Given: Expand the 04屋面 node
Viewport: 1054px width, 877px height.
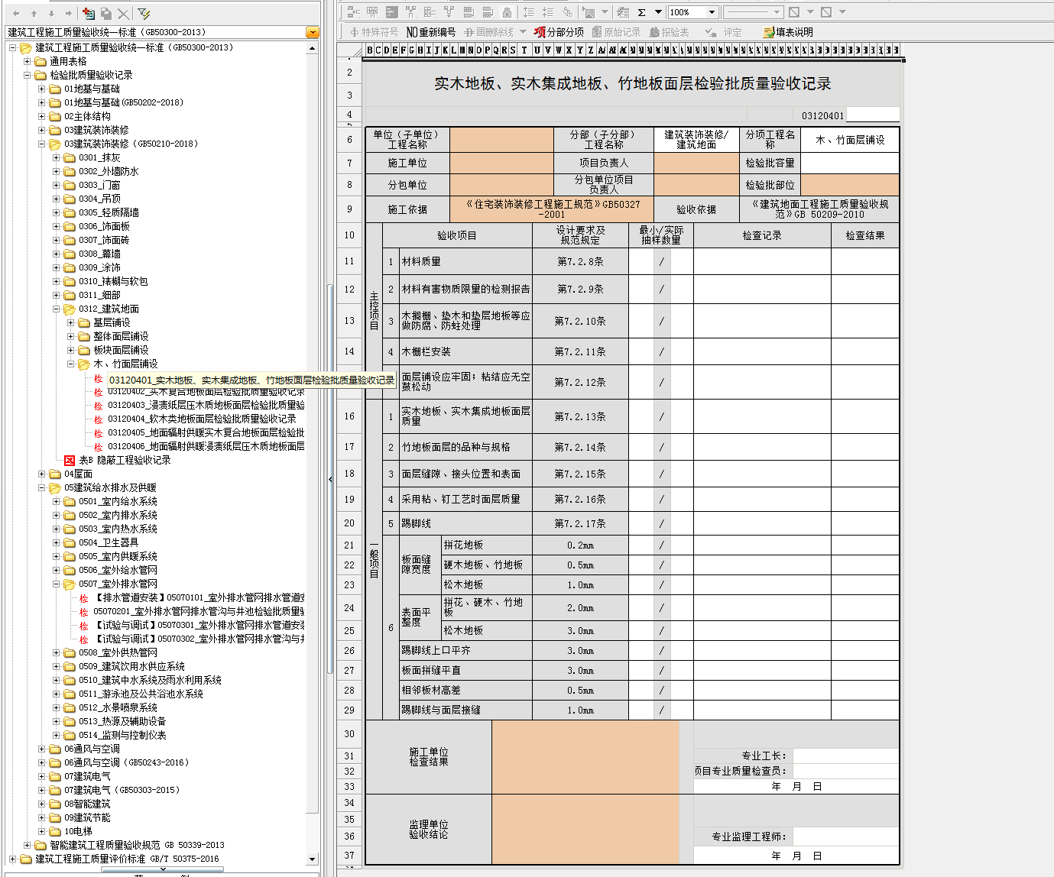Looking at the screenshot, I should [x=42, y=474].
